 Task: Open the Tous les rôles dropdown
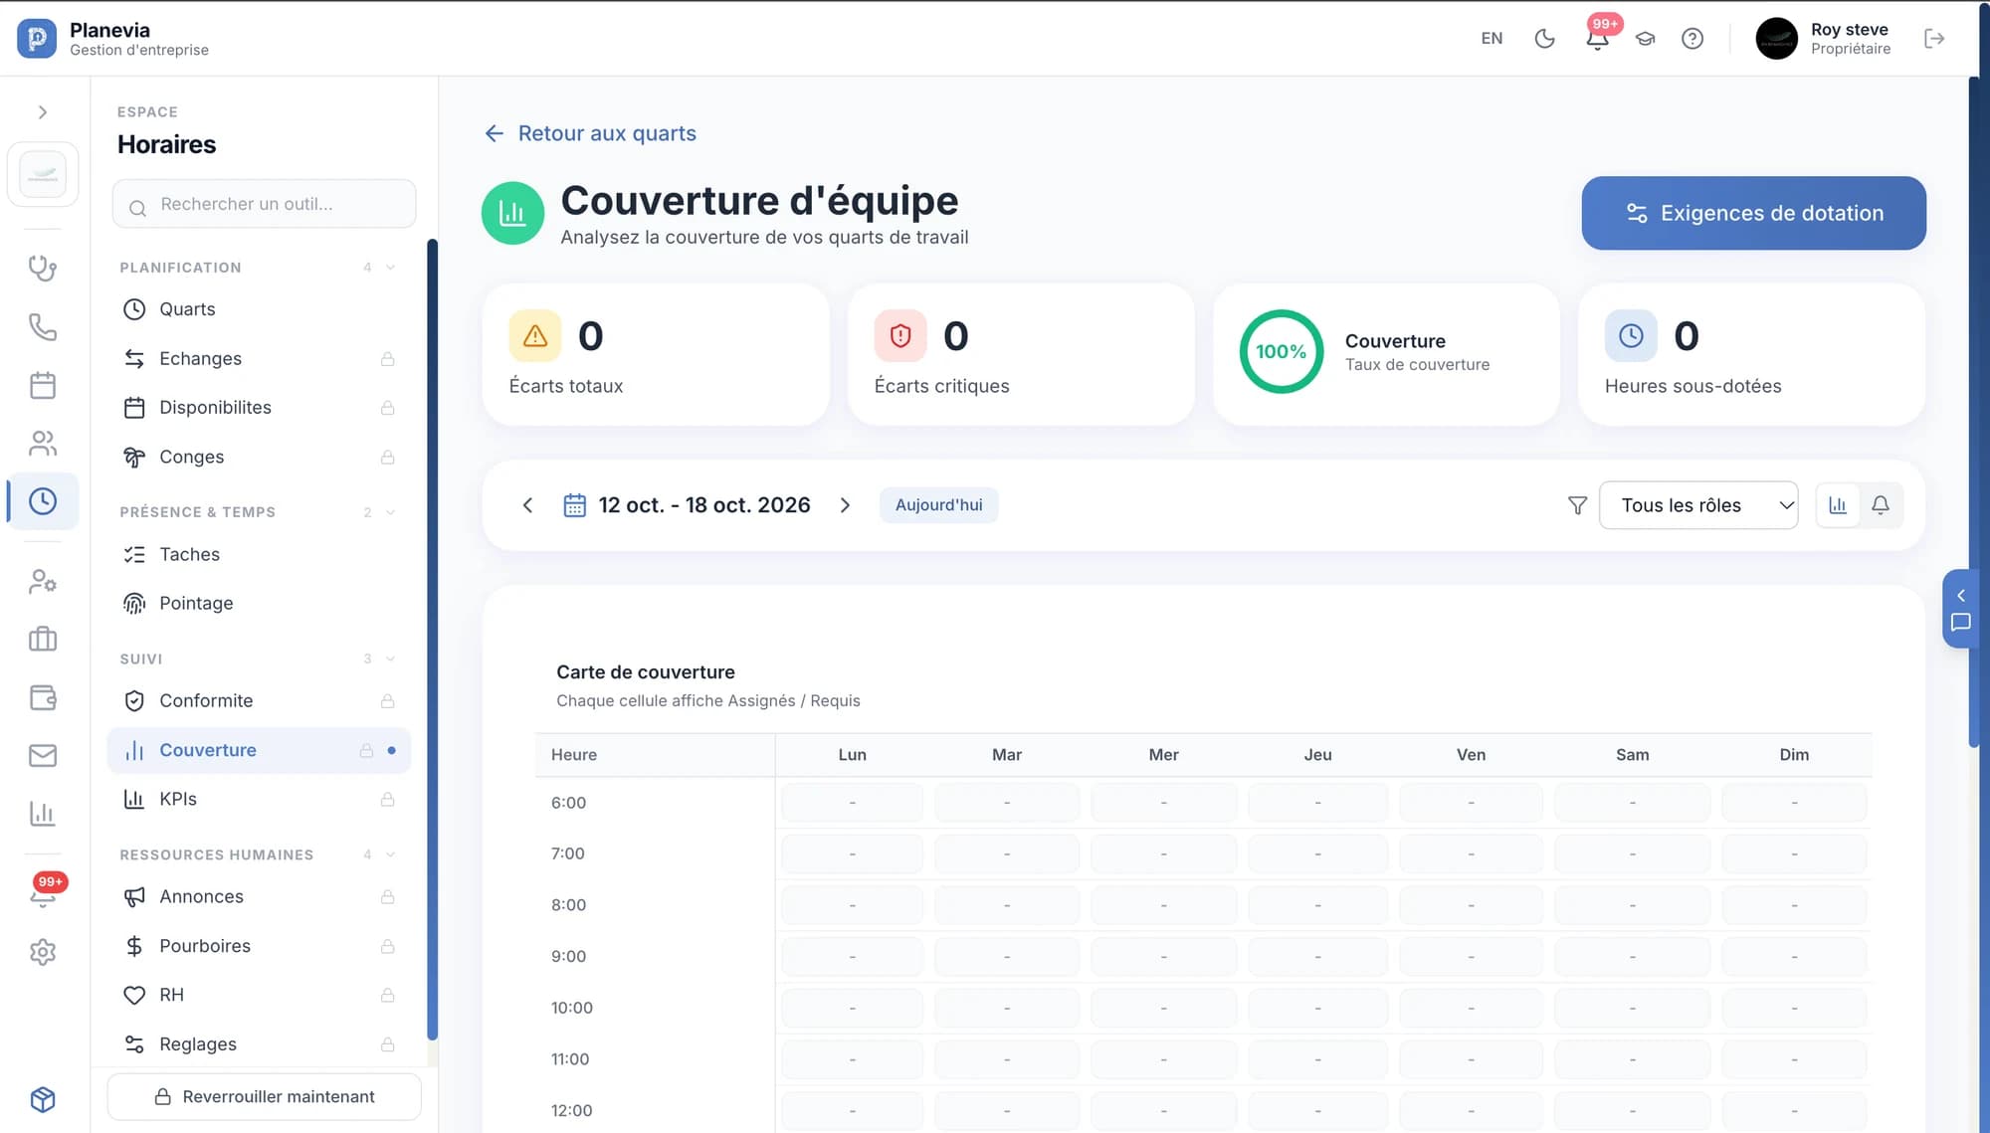[x=1697, y=505]
